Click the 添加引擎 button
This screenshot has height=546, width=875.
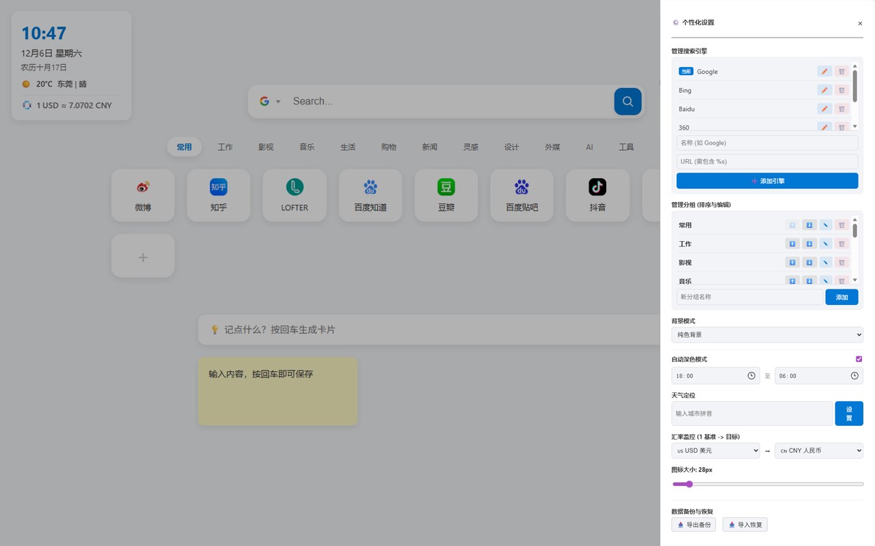767,181
